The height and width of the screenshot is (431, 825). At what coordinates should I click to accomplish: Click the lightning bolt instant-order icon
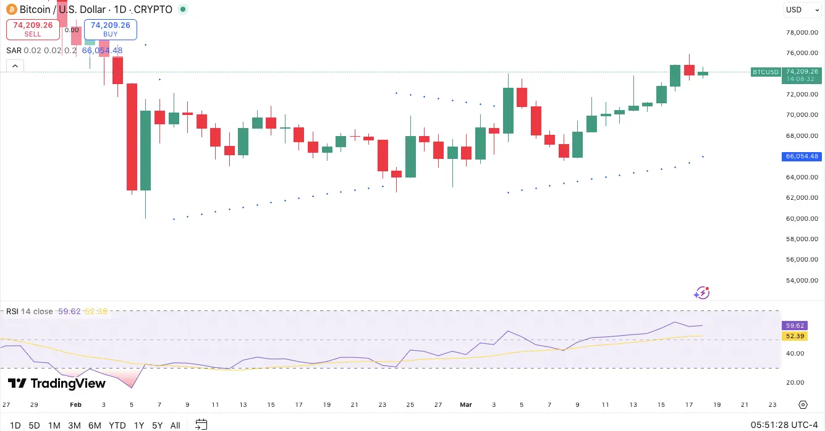(701, 292)
